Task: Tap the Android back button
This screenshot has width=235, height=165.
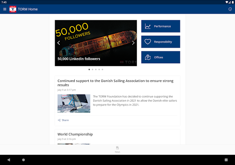Action: coord(9,160)
